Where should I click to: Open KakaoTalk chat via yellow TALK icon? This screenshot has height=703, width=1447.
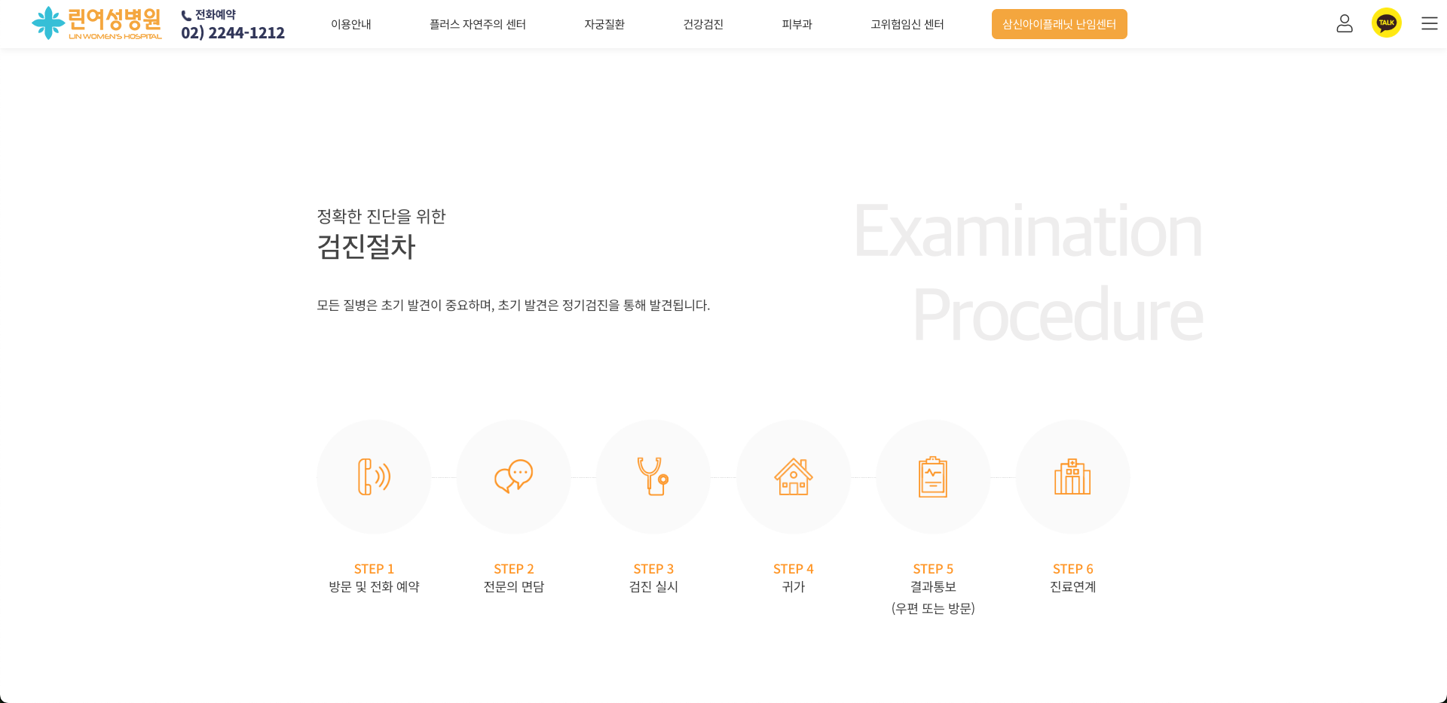1387,23
